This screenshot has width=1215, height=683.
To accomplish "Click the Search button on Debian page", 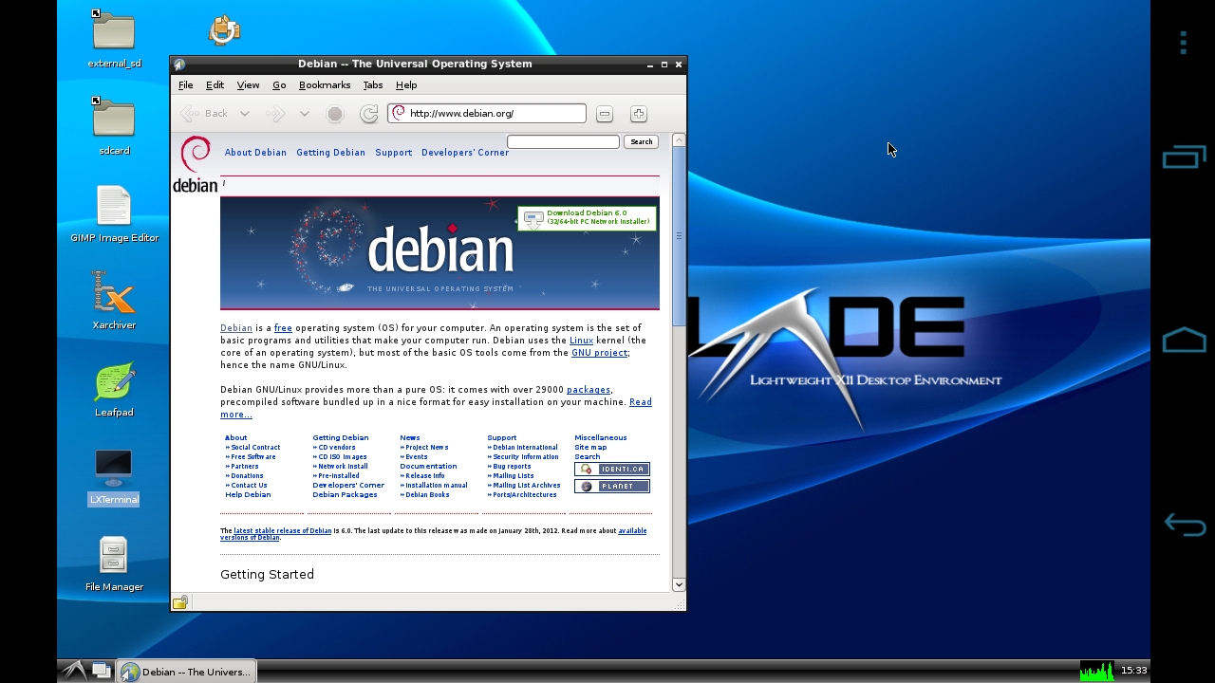I will pos(642,141).
